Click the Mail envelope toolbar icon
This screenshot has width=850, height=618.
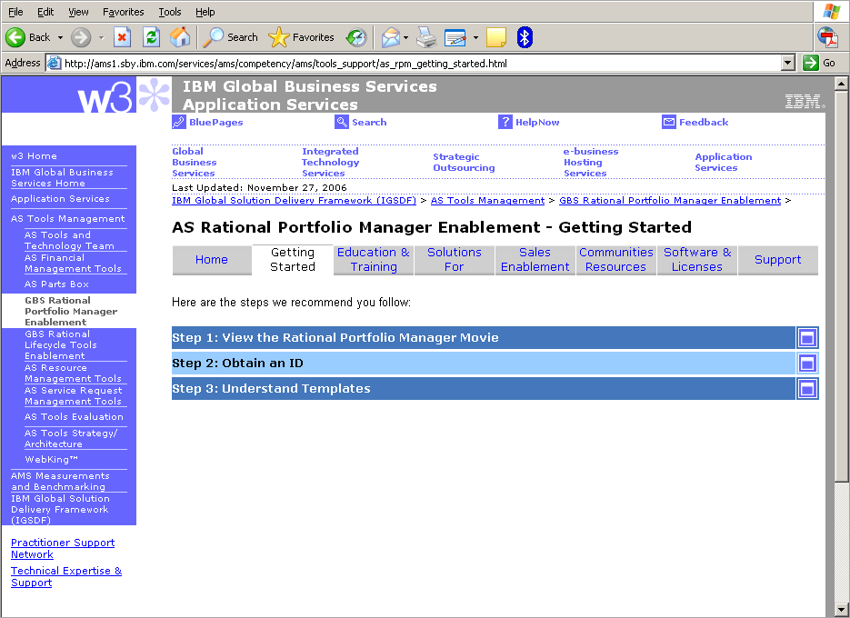click(x=390, y=37)
